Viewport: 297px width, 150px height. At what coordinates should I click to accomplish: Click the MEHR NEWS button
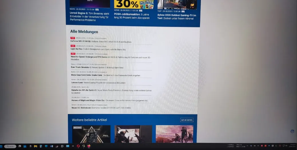(x=187, y=120)
